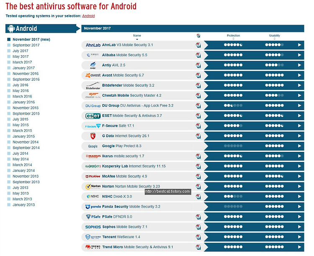Expand Alibaba Mobile Security details arrow

[x=299, y=55]
